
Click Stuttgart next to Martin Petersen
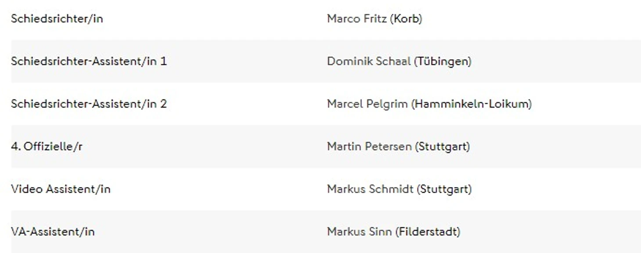point(442,147)
